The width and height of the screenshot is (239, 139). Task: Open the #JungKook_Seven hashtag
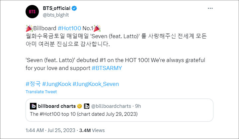96,84
